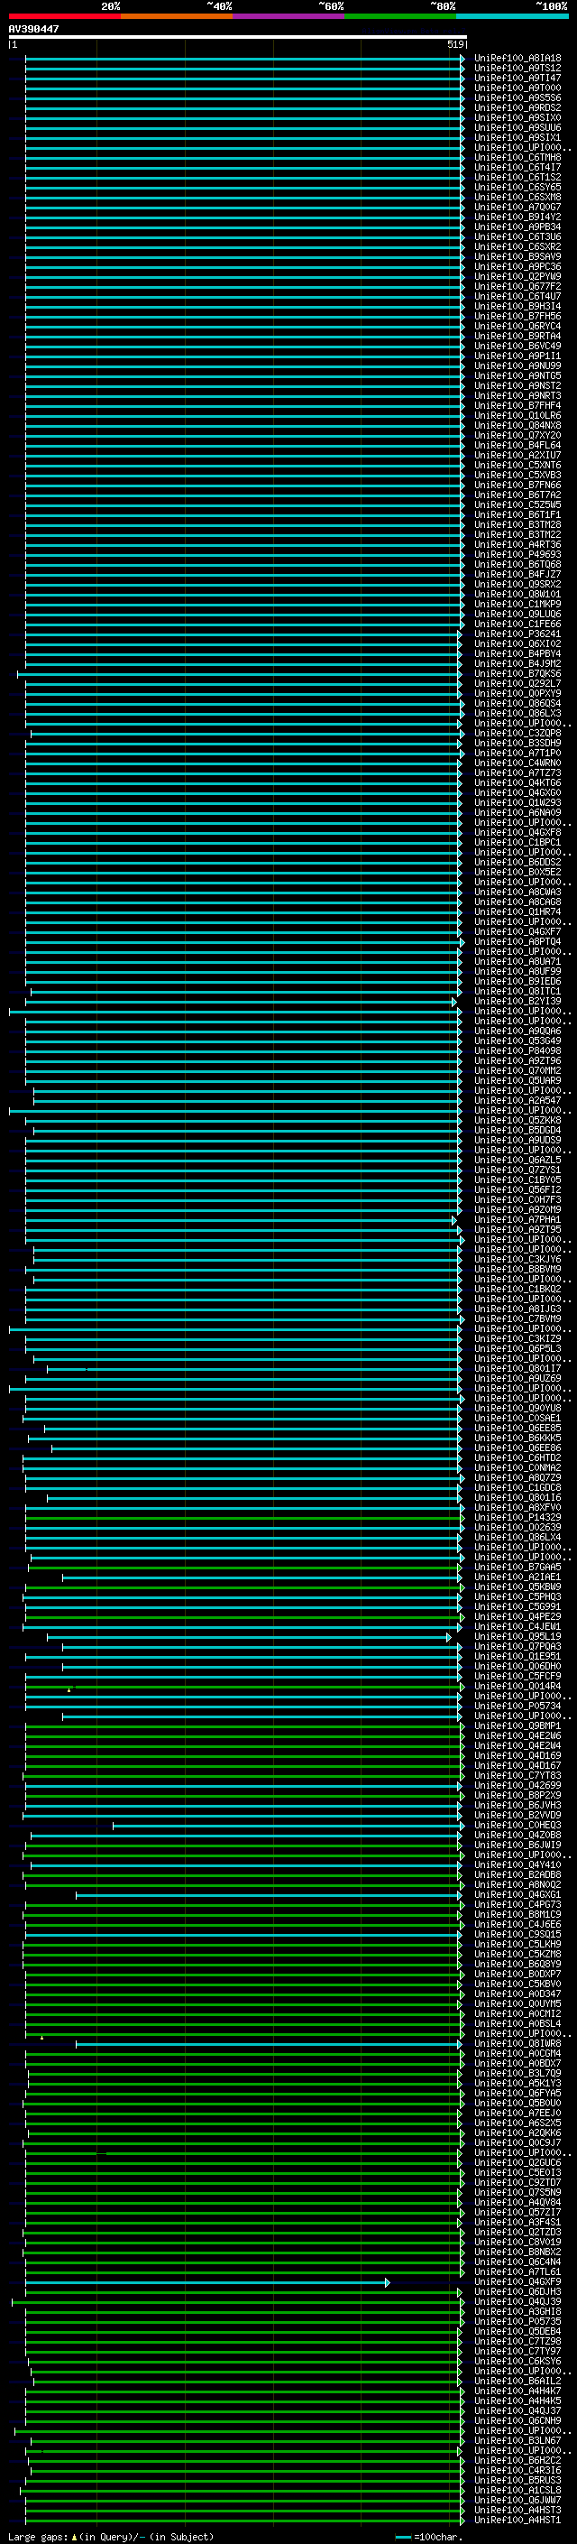Click the UniRef100_Q4D169 entry
This screenshot has width=577, height=2544.
[x=517, y=1756]
